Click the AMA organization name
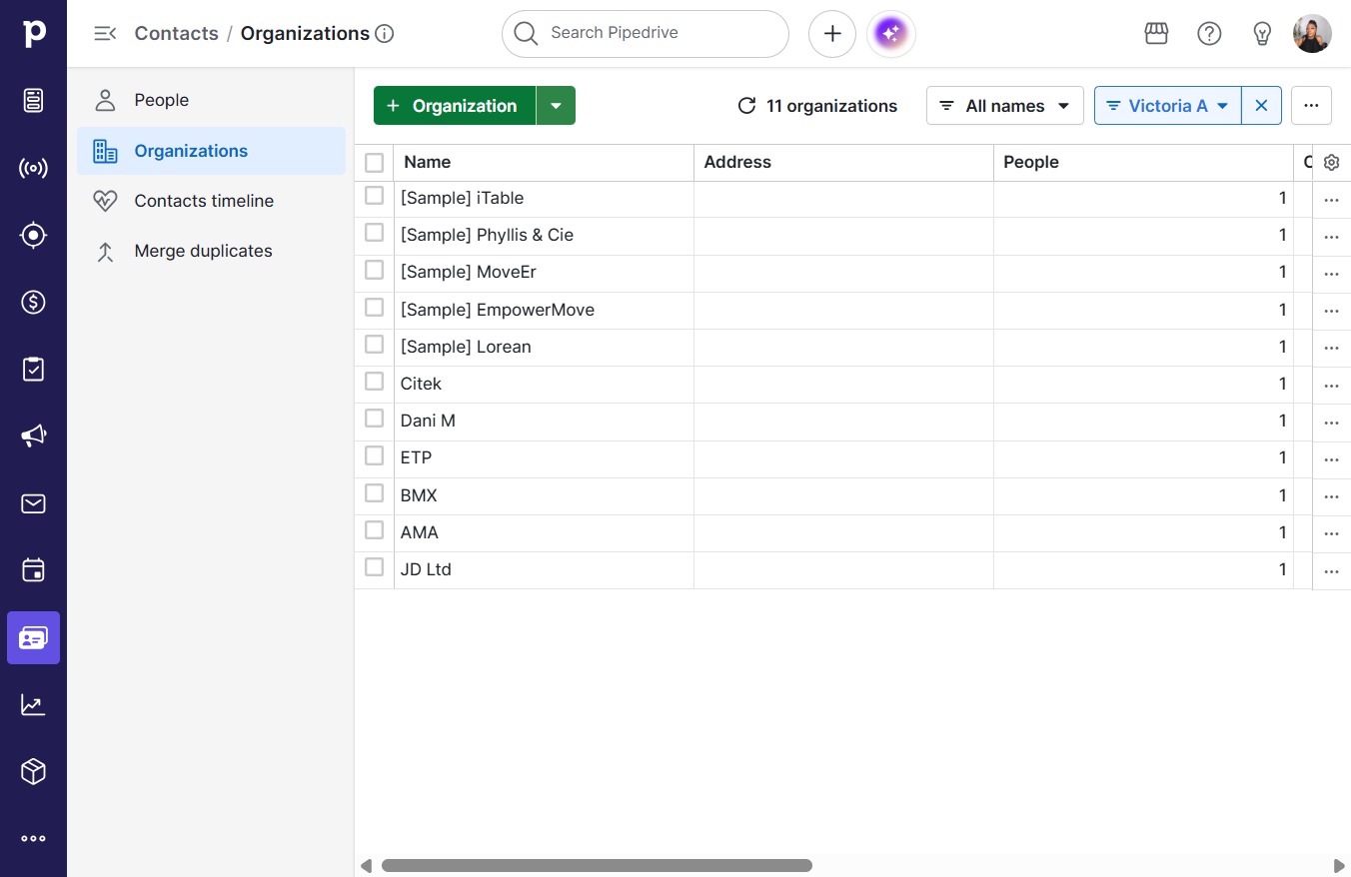1351x877 pixels. click(x=420, y=532)
